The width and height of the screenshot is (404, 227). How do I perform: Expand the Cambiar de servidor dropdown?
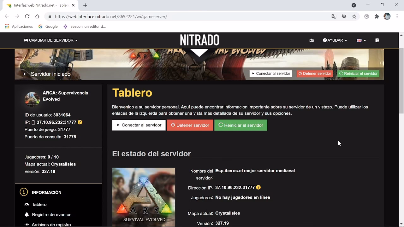point(51,40)
